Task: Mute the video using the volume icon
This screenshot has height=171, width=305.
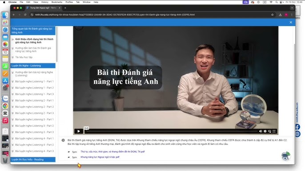Action: pyautogui.click(x=261, y=131)
